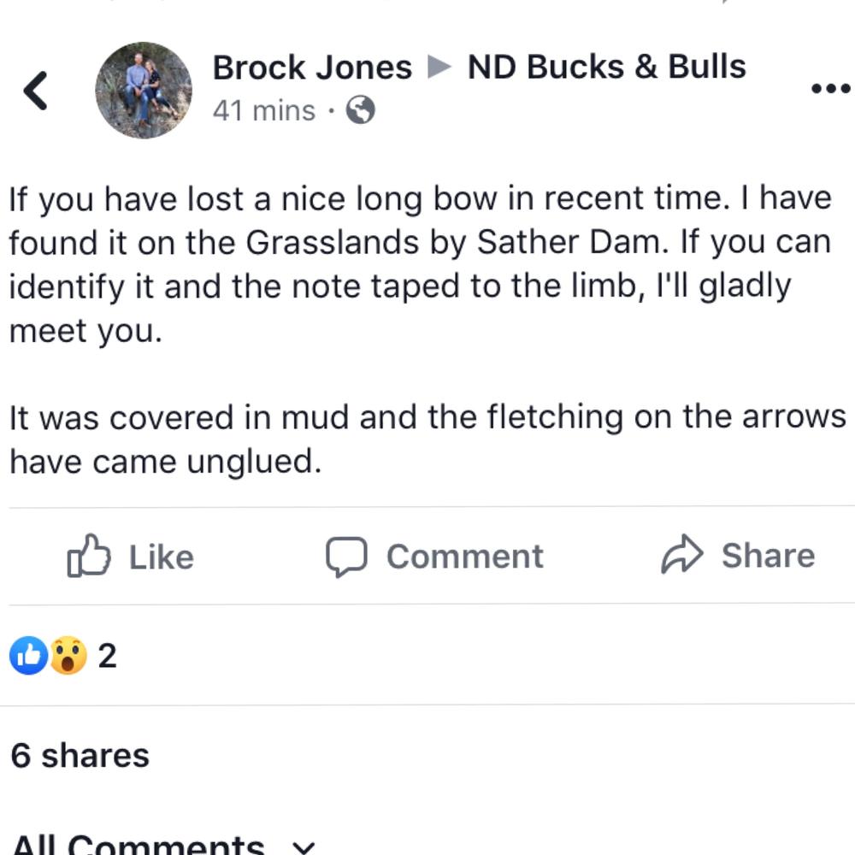This screenshot has width=855, height=855.
Task: Open Brock Jones profile name link
Action: coord(312,68)
